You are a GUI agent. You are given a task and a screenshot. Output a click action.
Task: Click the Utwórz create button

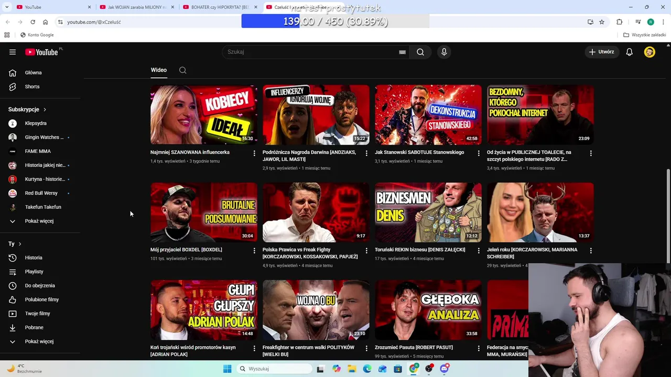click(x=601, y=52)
